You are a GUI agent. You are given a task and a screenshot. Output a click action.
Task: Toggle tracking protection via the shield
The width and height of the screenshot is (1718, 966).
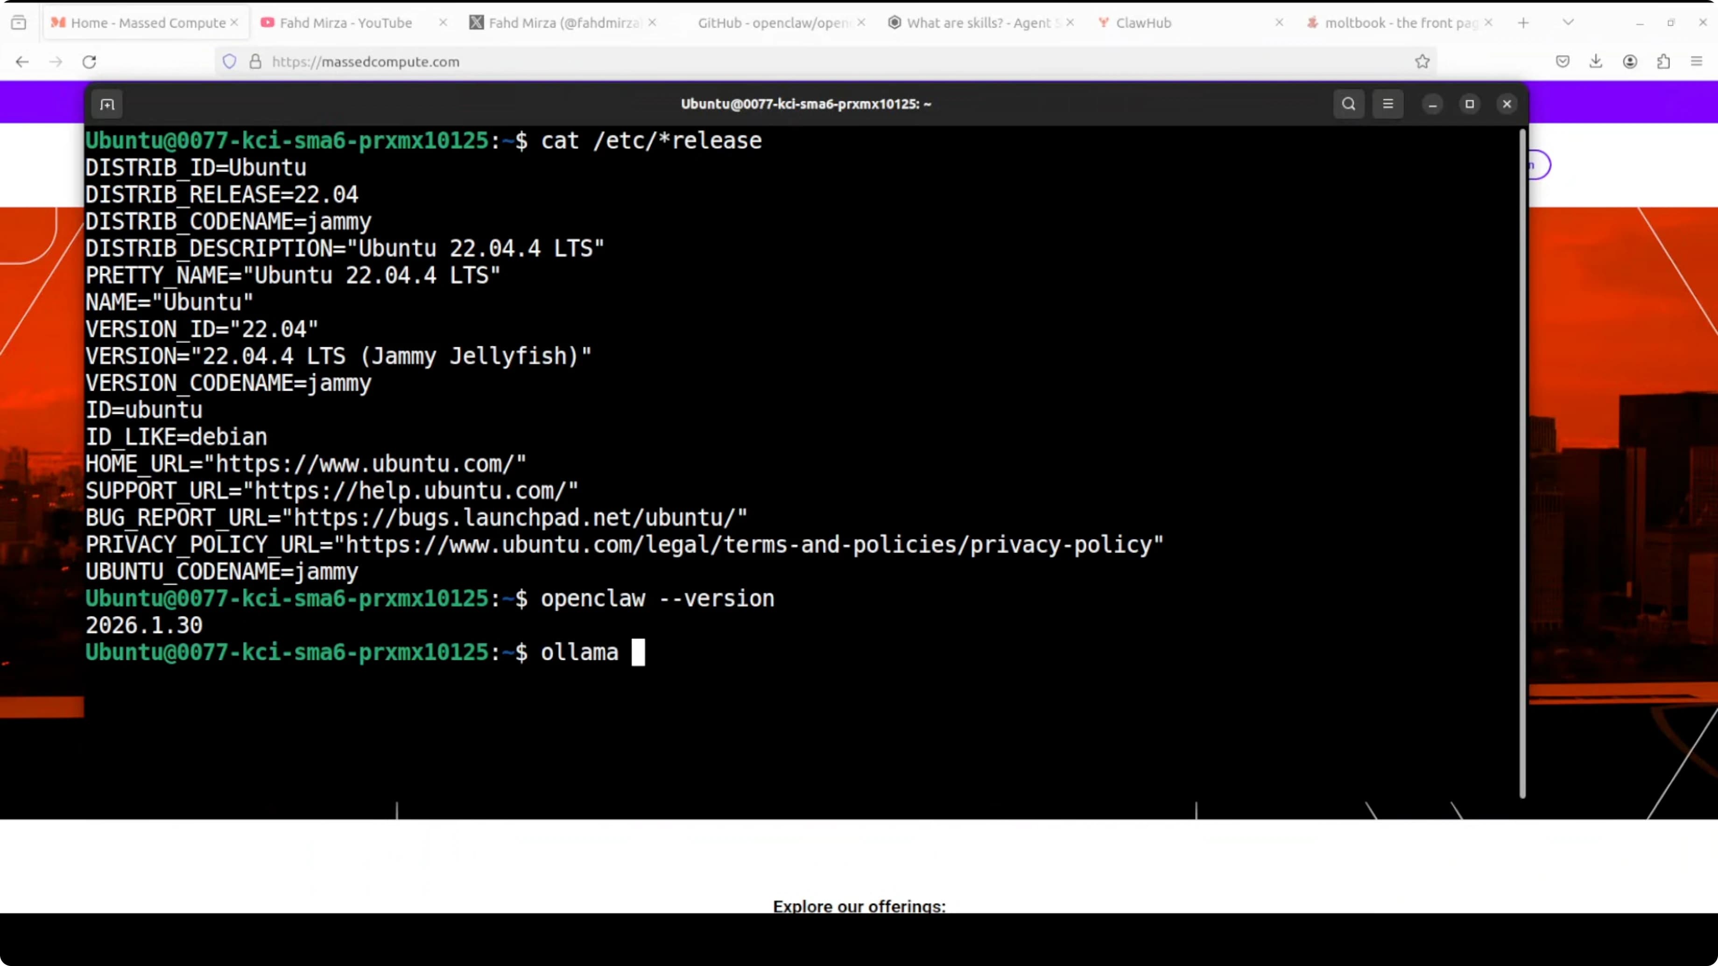pos(229,61)
